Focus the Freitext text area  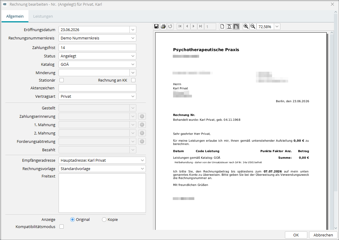(102, 193)
